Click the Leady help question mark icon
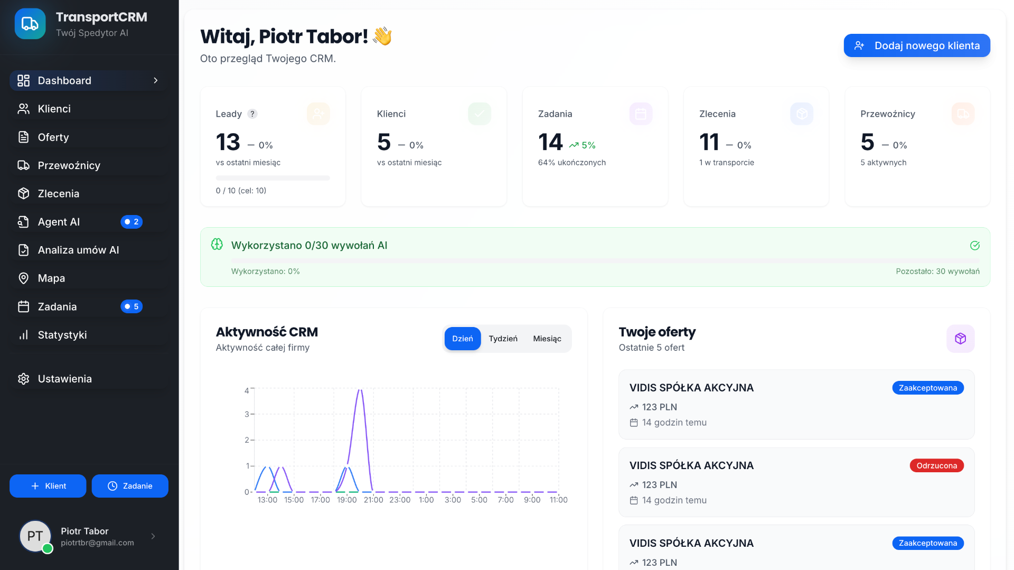1014x570 pixels. (x=252, y=114)
